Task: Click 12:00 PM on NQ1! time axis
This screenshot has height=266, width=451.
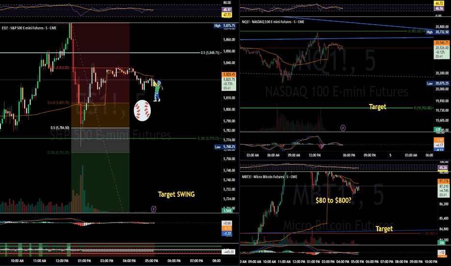Action: [315, 155]
